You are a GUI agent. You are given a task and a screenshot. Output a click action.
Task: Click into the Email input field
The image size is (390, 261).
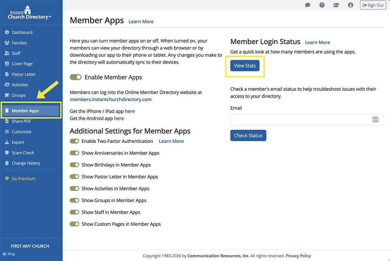(x=307, y=119)
